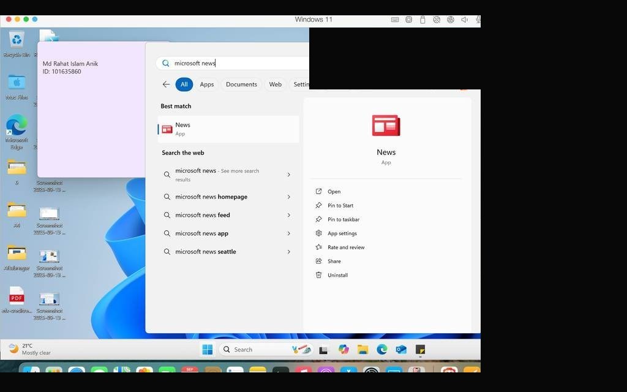Launch Copilot from the taskbar
Viewport: 627px width, 392px height.
tap(343, 350)
